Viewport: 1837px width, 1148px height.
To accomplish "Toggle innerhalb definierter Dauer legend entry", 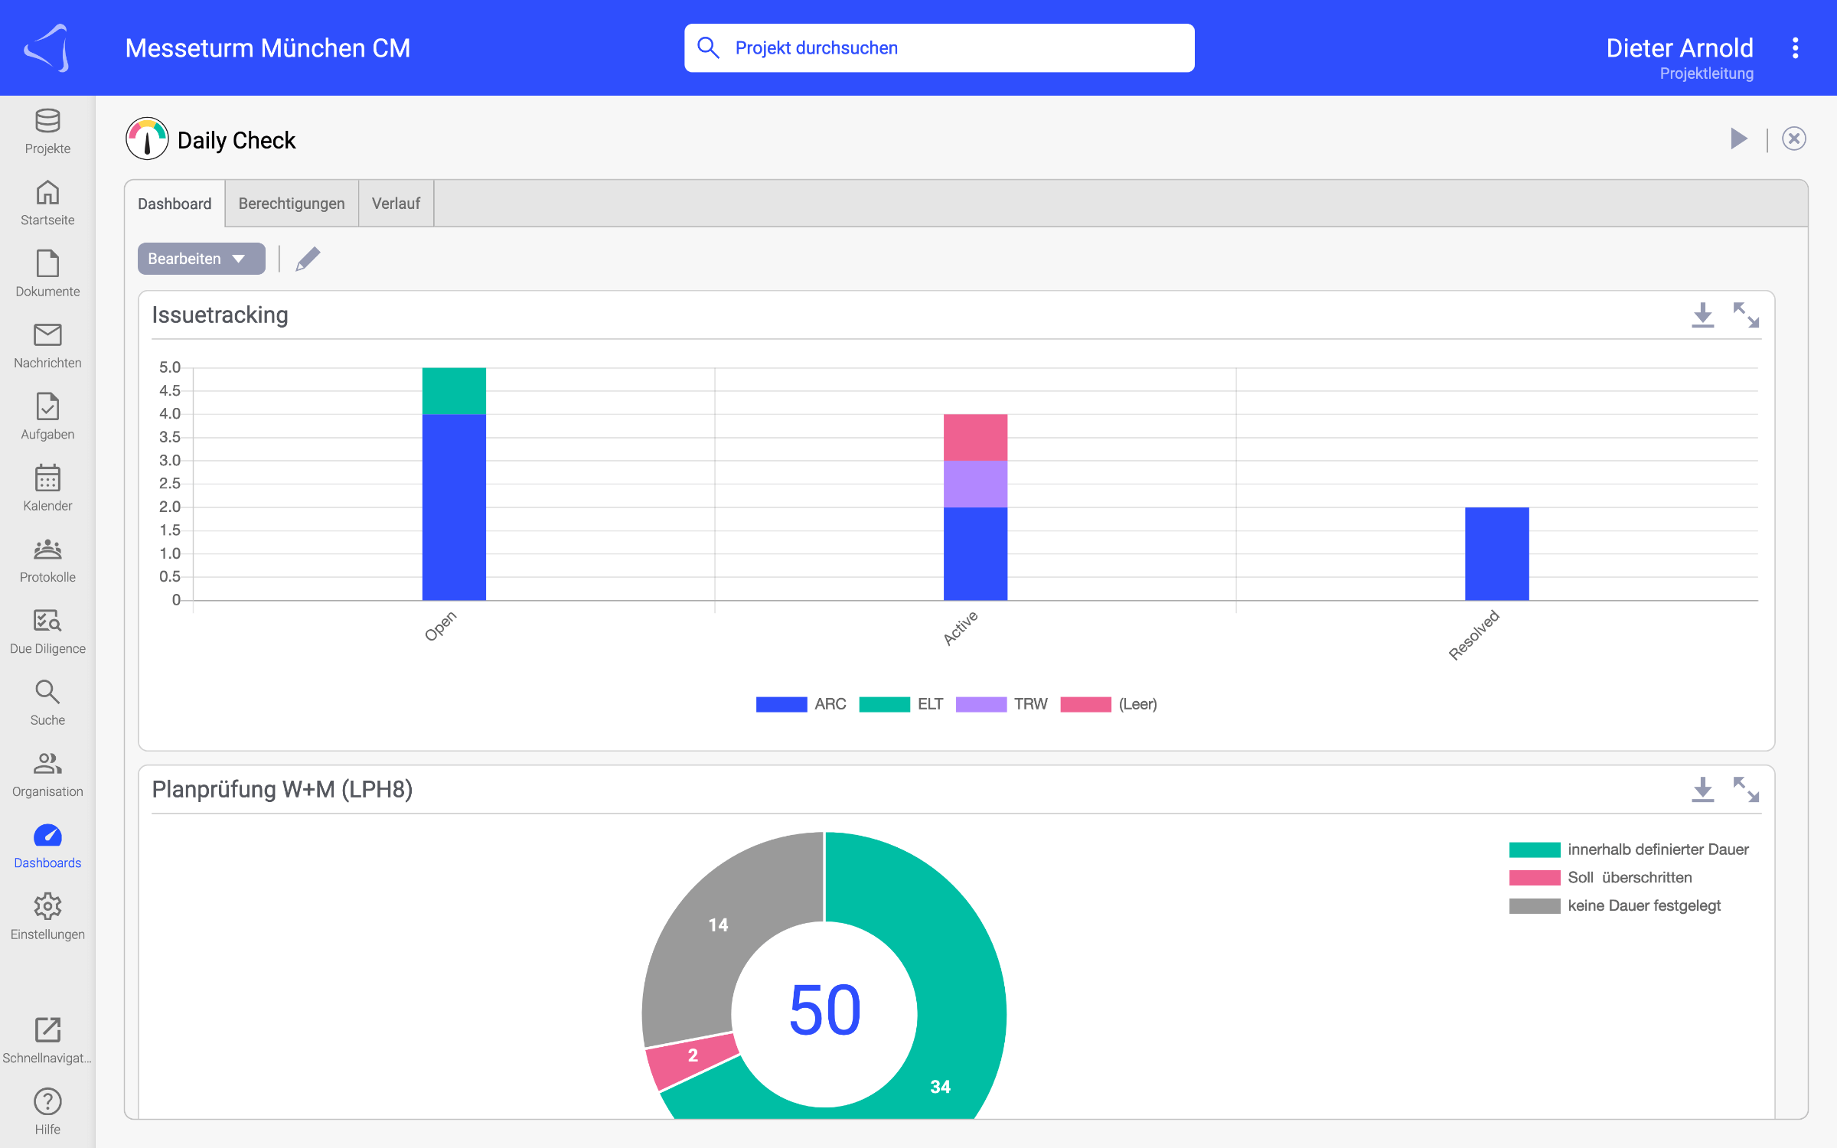I will (x=1629, y=850).
